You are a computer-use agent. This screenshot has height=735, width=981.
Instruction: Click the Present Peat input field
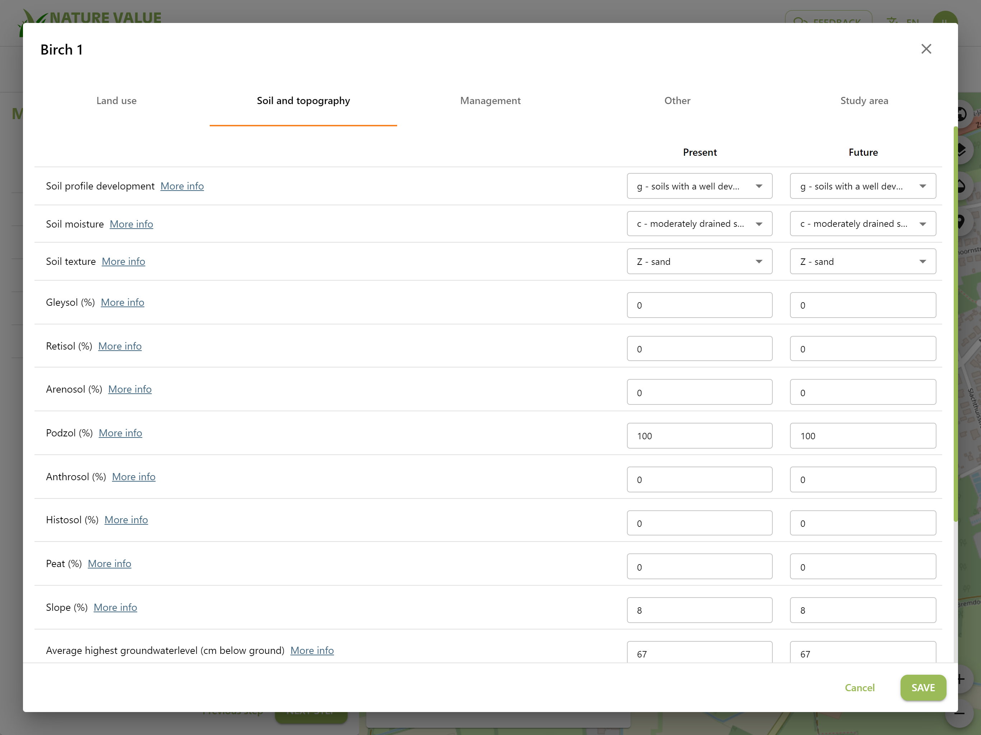pyautogui.click(x=699, y=567)
